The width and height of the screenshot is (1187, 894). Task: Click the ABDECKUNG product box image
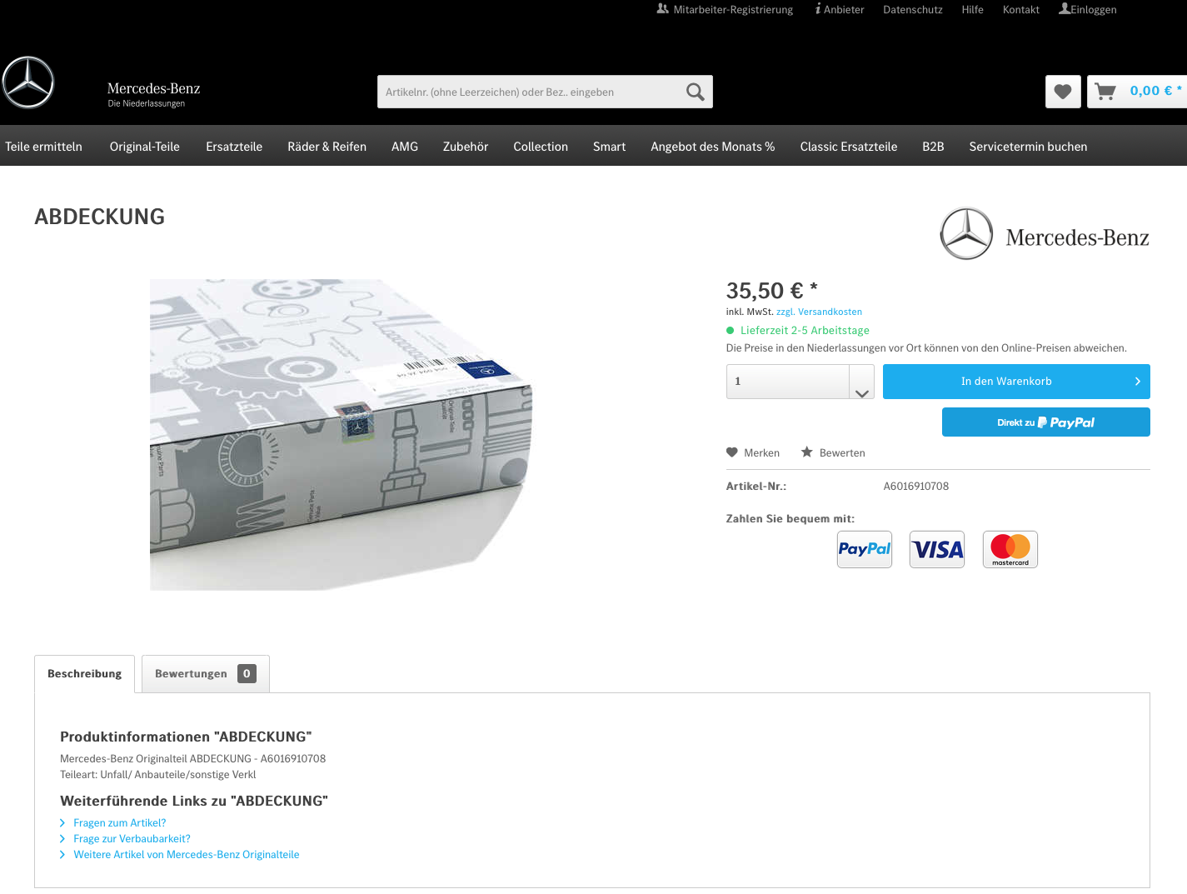coord(342,433)
